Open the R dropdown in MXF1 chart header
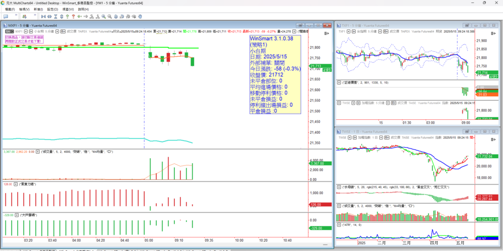 tap(63, 31)
